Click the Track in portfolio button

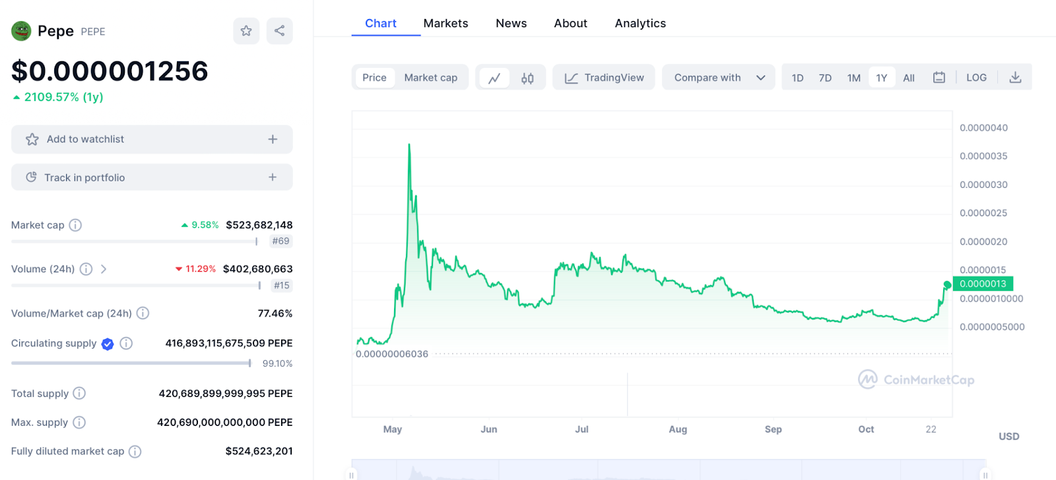click(152, 177)
